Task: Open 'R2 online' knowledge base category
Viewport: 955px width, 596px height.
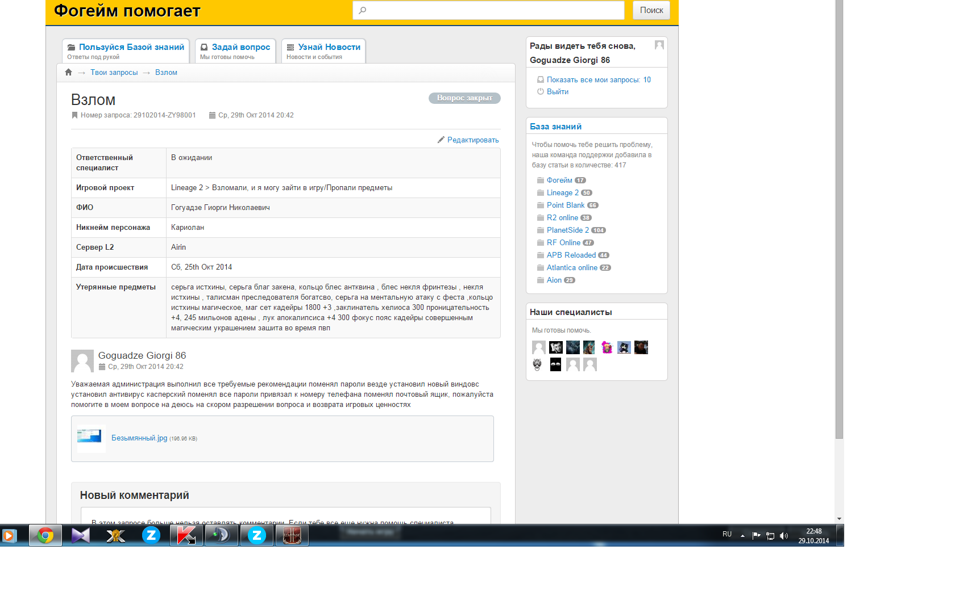Action: point(562,218)
